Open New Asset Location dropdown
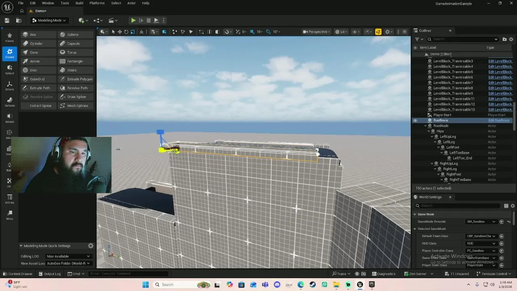This screenshot has width=517, height=291. pyautogui.click(x=68, y=264)
